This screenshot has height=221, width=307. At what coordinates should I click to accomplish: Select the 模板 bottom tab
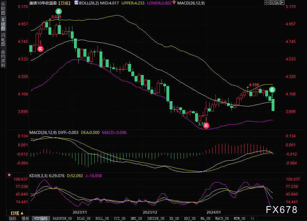(25, 218)
